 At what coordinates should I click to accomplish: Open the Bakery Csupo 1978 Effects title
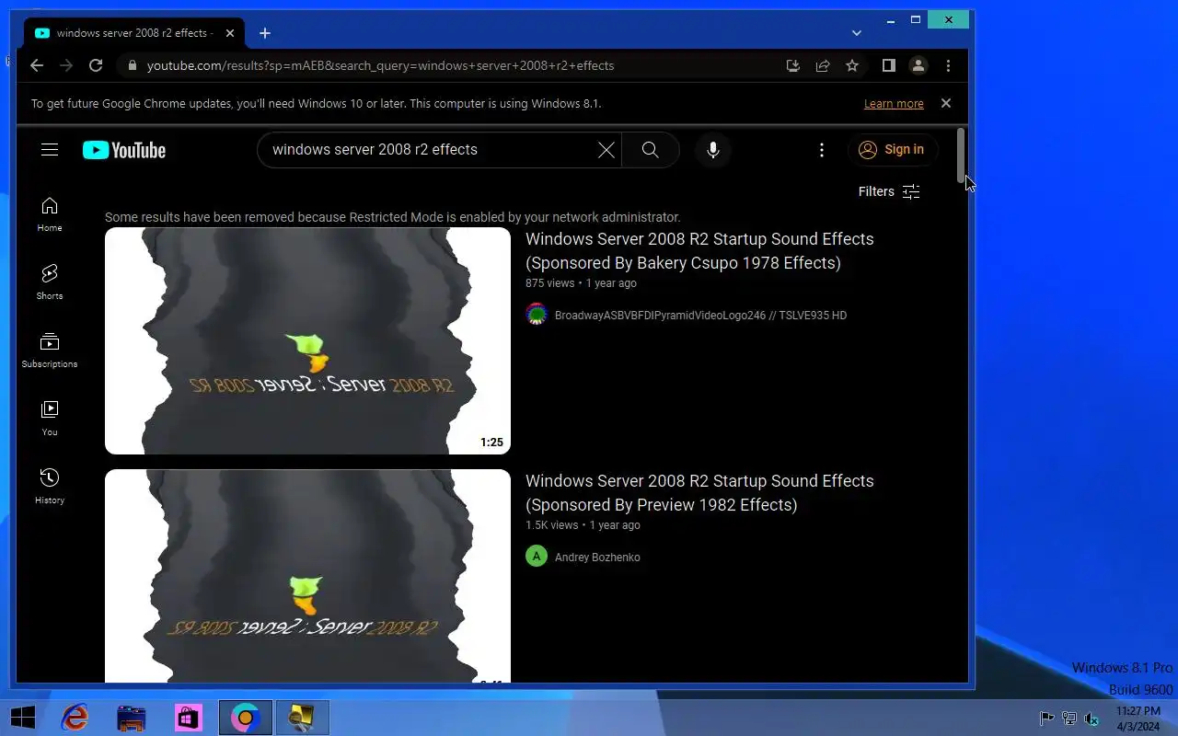(x=699, y=250)
